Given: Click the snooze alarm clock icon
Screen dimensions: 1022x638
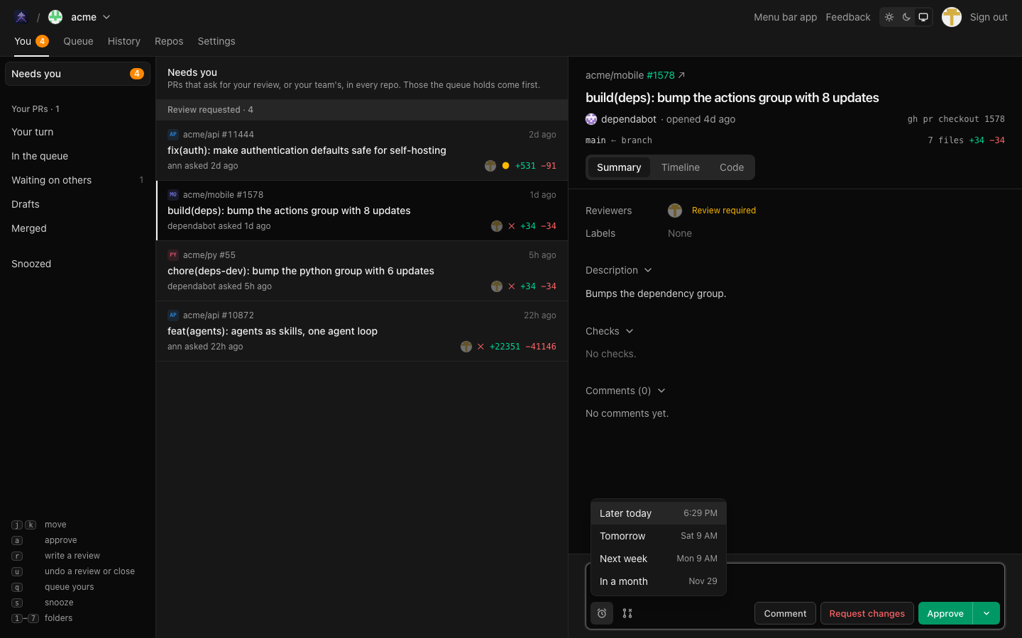Looking at the screenshot, I should [x=602, y=613].
